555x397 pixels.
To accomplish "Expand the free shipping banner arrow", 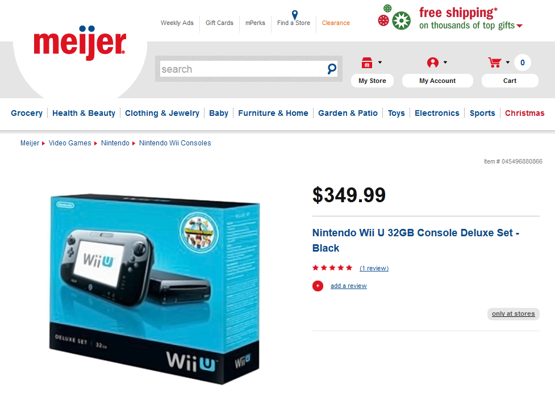I will [x=519, y=26].
